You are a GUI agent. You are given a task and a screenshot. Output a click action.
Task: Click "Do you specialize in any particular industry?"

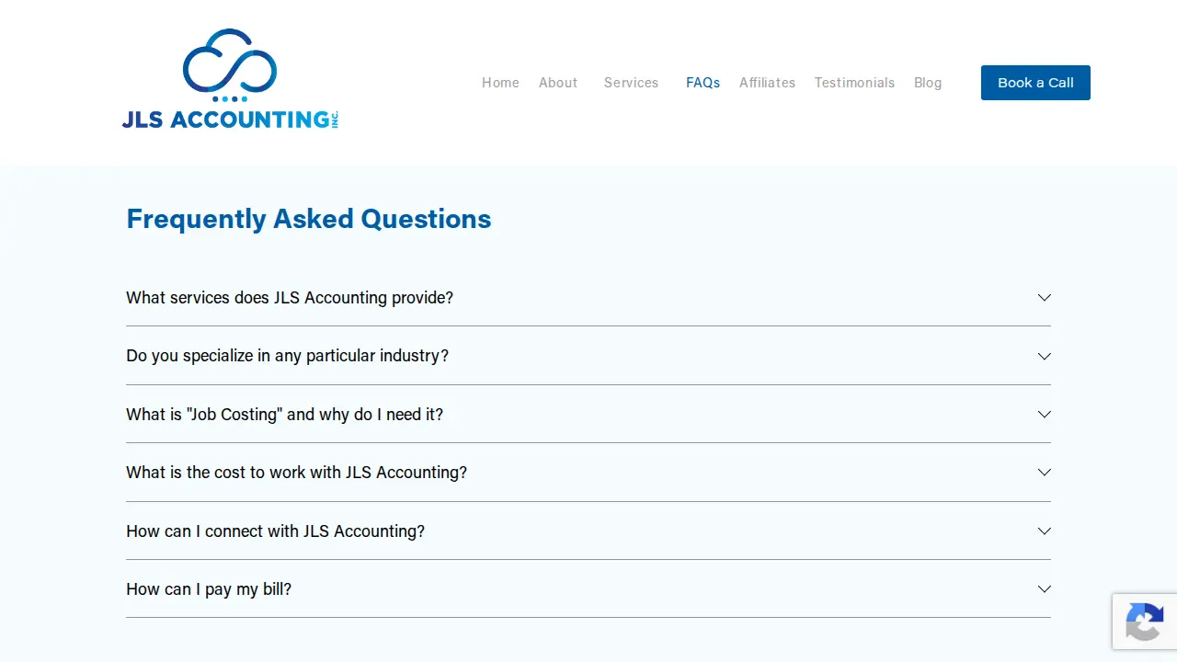[287, 356]
